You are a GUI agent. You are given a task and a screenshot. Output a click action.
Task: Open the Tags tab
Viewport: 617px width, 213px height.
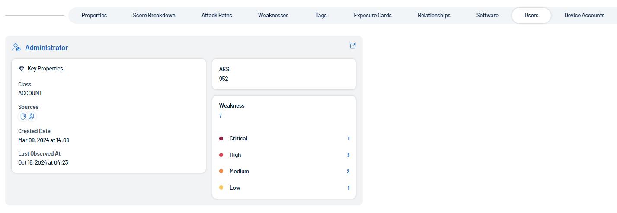(x=321, y=15)
